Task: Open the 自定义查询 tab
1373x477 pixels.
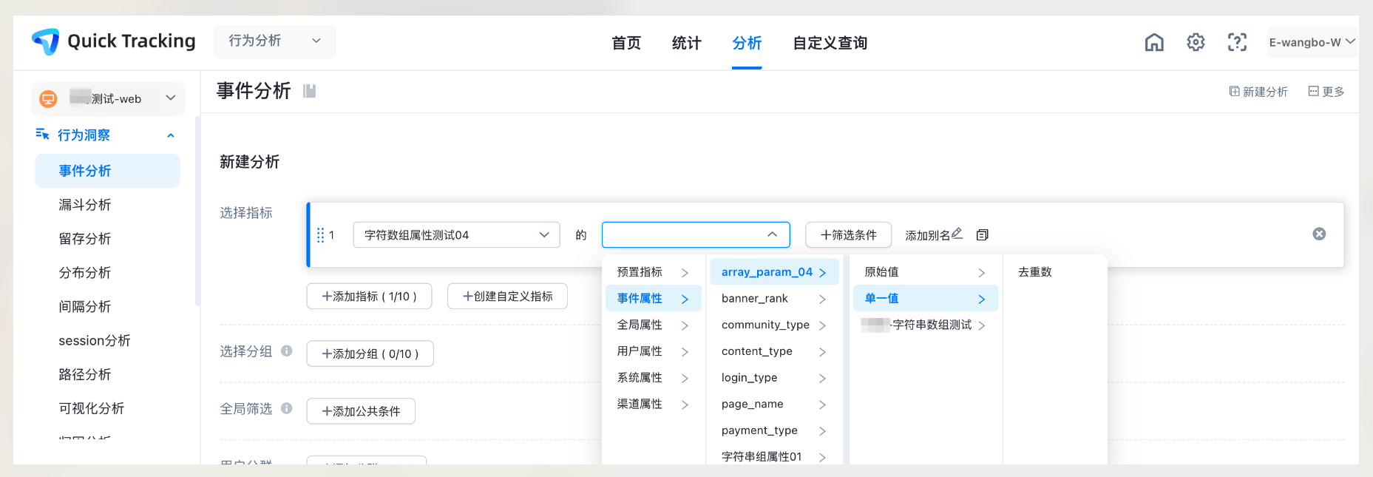Action: click(x=830, y=43)
